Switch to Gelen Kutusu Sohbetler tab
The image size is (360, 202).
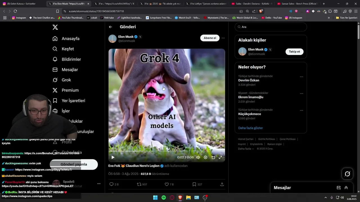coord(21,4)
